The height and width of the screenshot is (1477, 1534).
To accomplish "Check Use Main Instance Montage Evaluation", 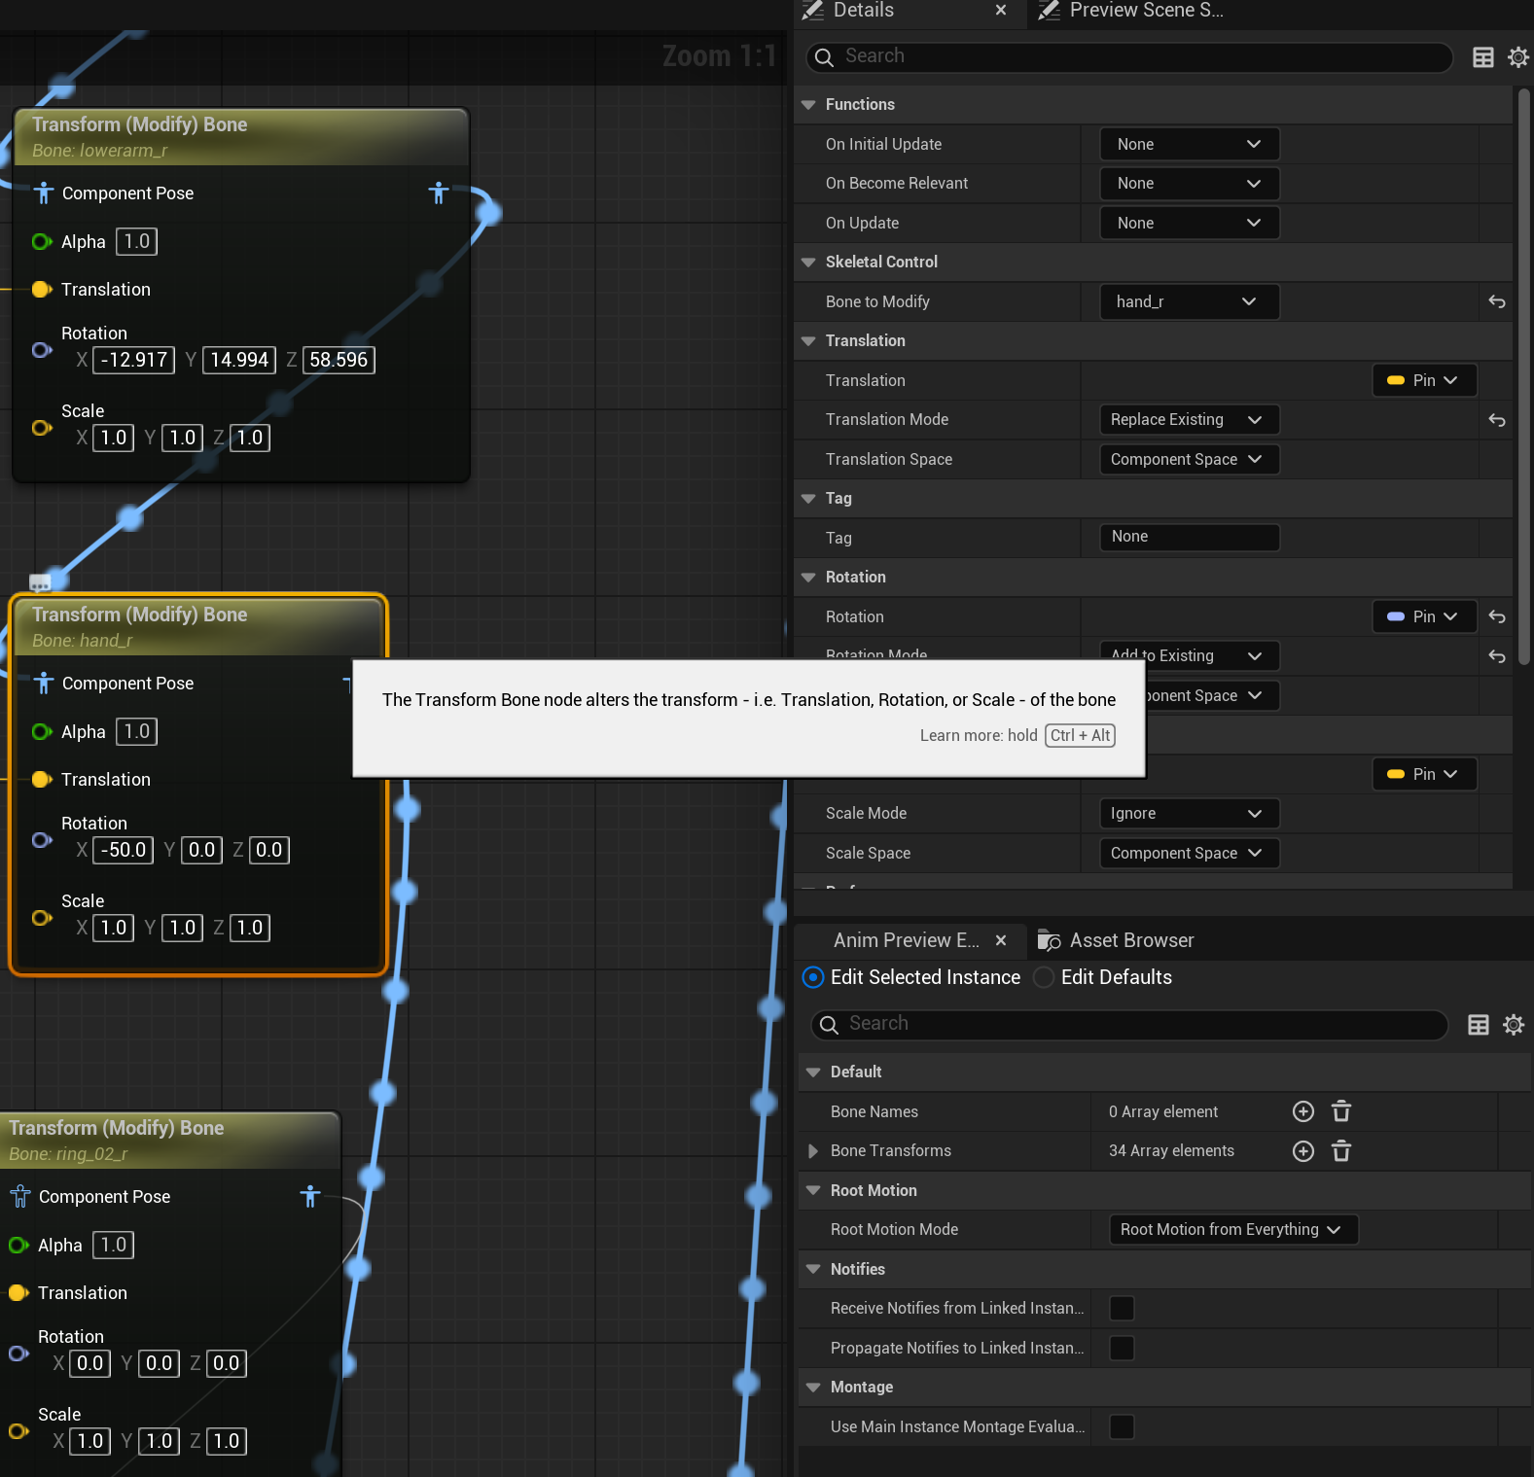I will (x=1122, y=1426).
